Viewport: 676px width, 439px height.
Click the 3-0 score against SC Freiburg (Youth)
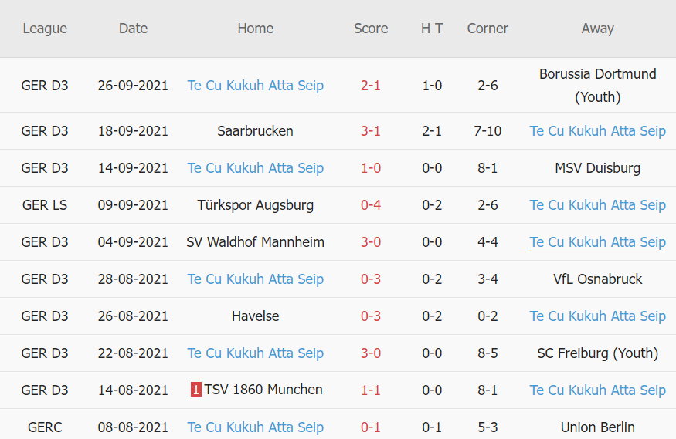371,353
